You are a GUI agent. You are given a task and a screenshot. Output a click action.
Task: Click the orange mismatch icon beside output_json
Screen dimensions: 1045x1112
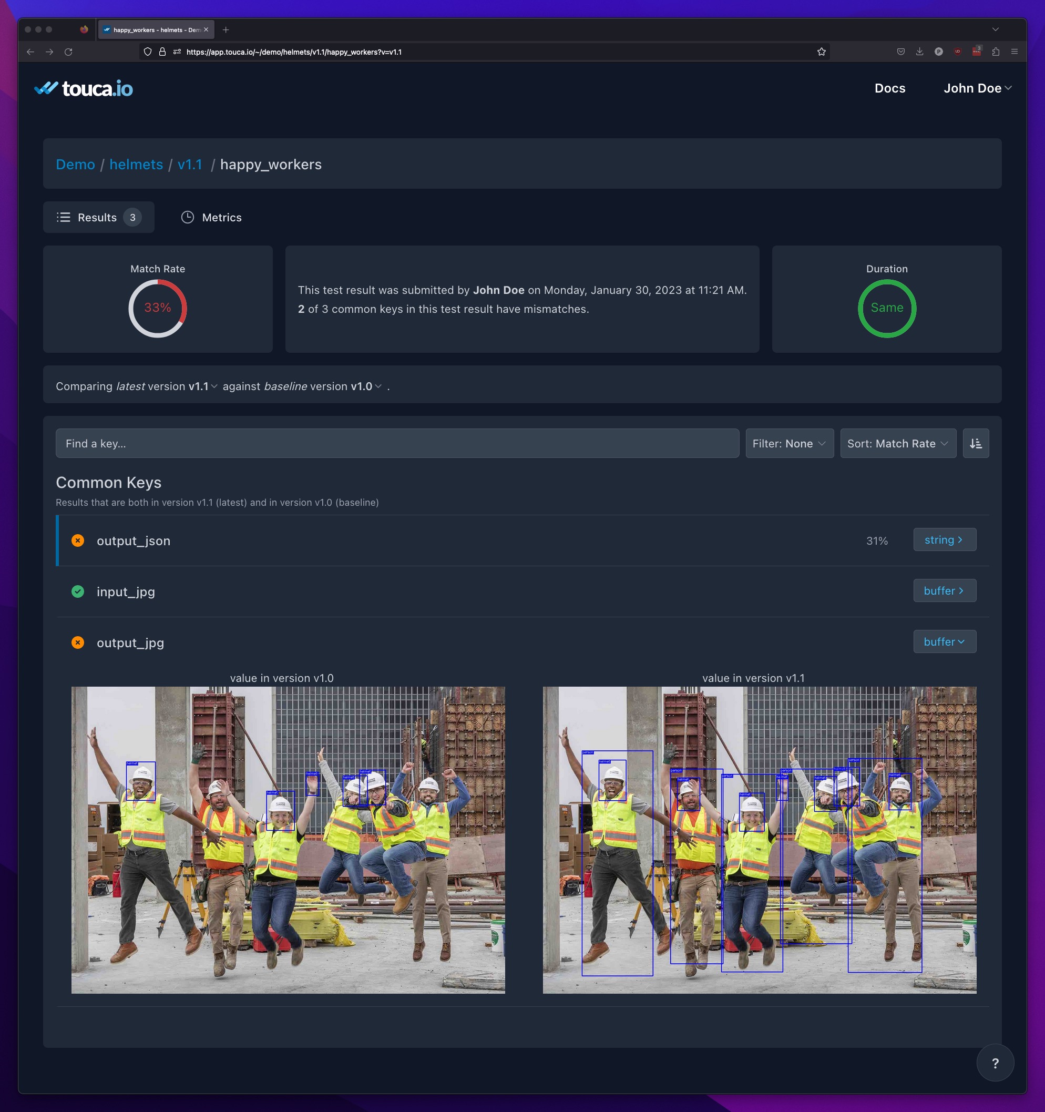pos(78,540)
